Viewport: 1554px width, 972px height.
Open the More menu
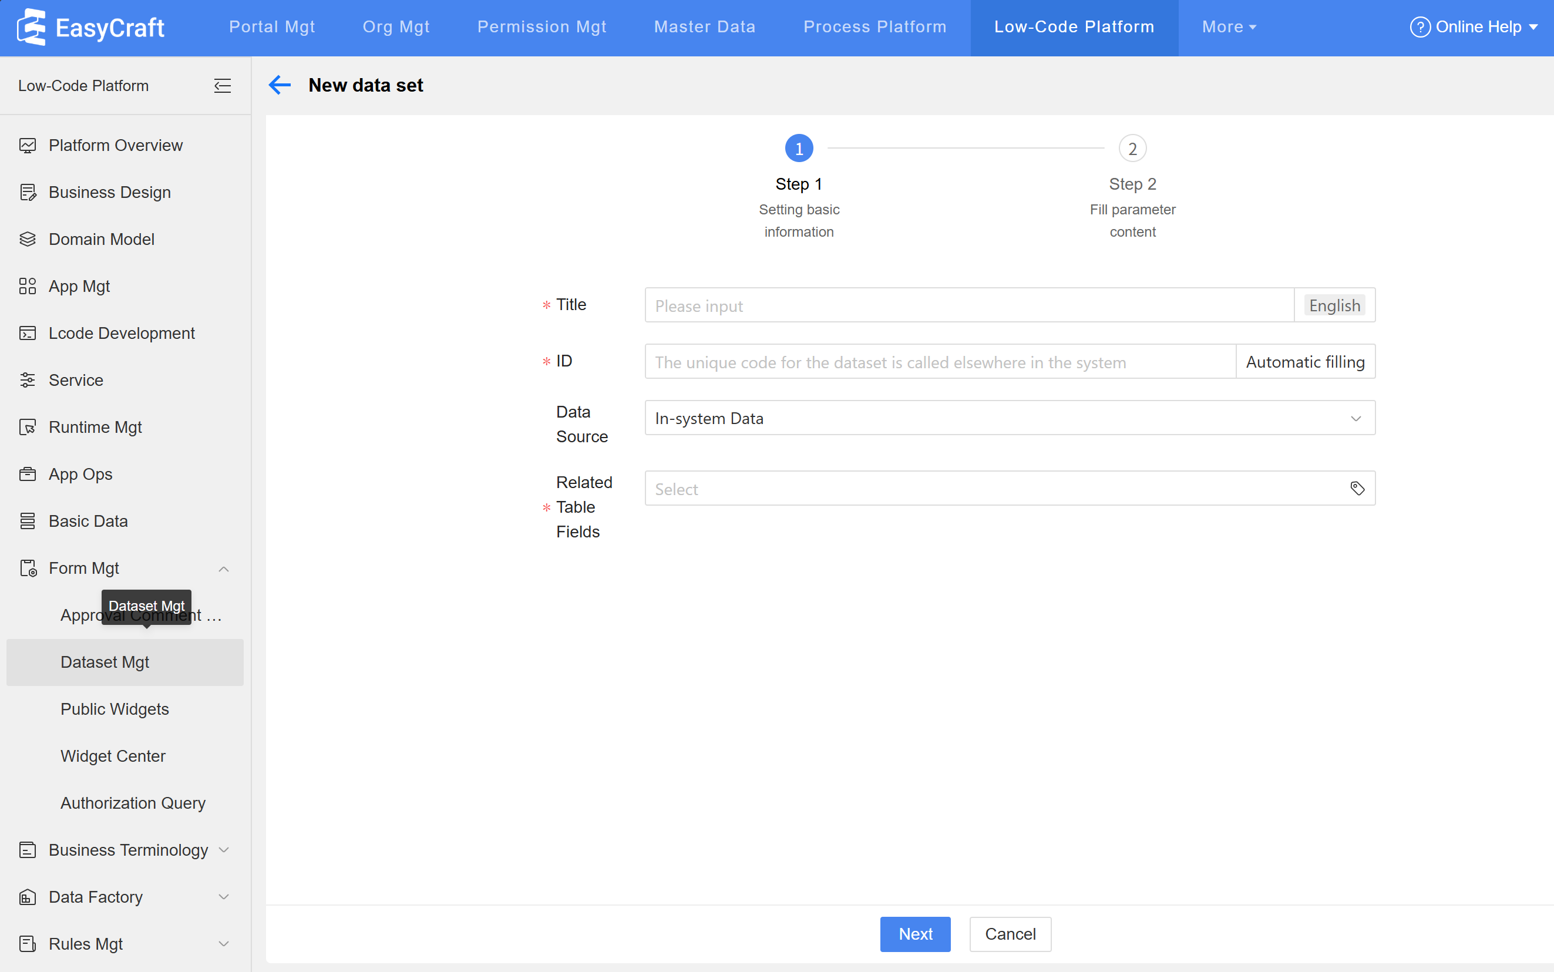1228,27
